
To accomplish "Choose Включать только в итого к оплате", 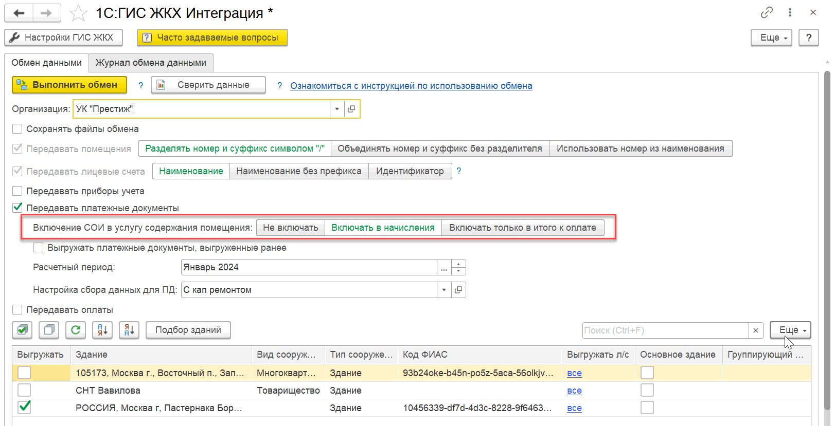I will coord(523,228).
